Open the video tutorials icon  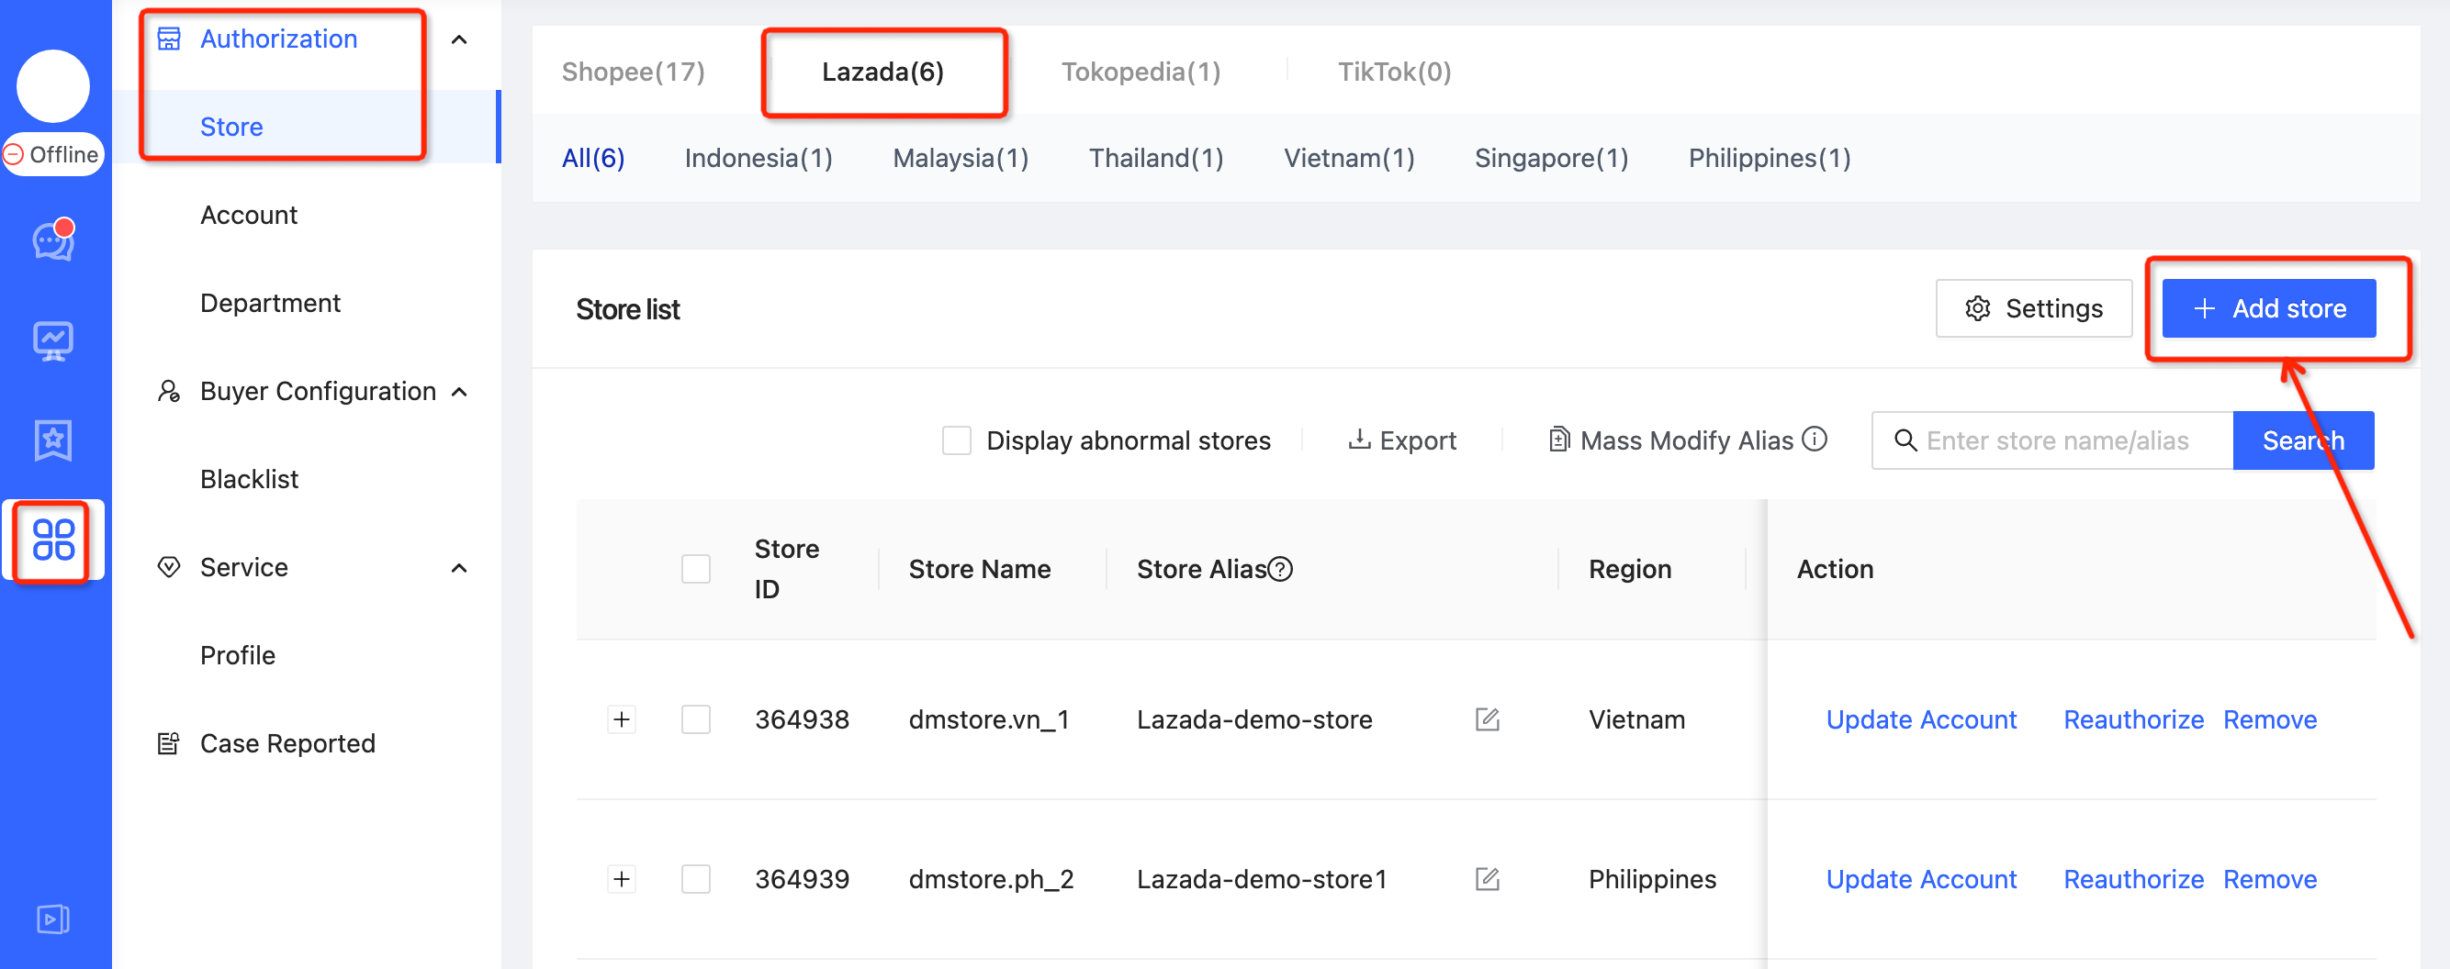[x=52, y=919]
